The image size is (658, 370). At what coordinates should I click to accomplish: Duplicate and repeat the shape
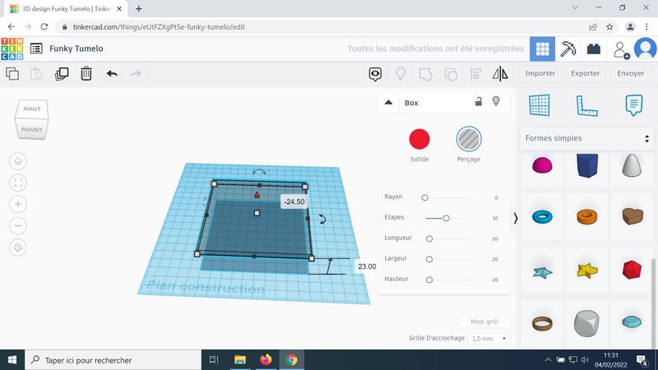click(x=62, y=74)
